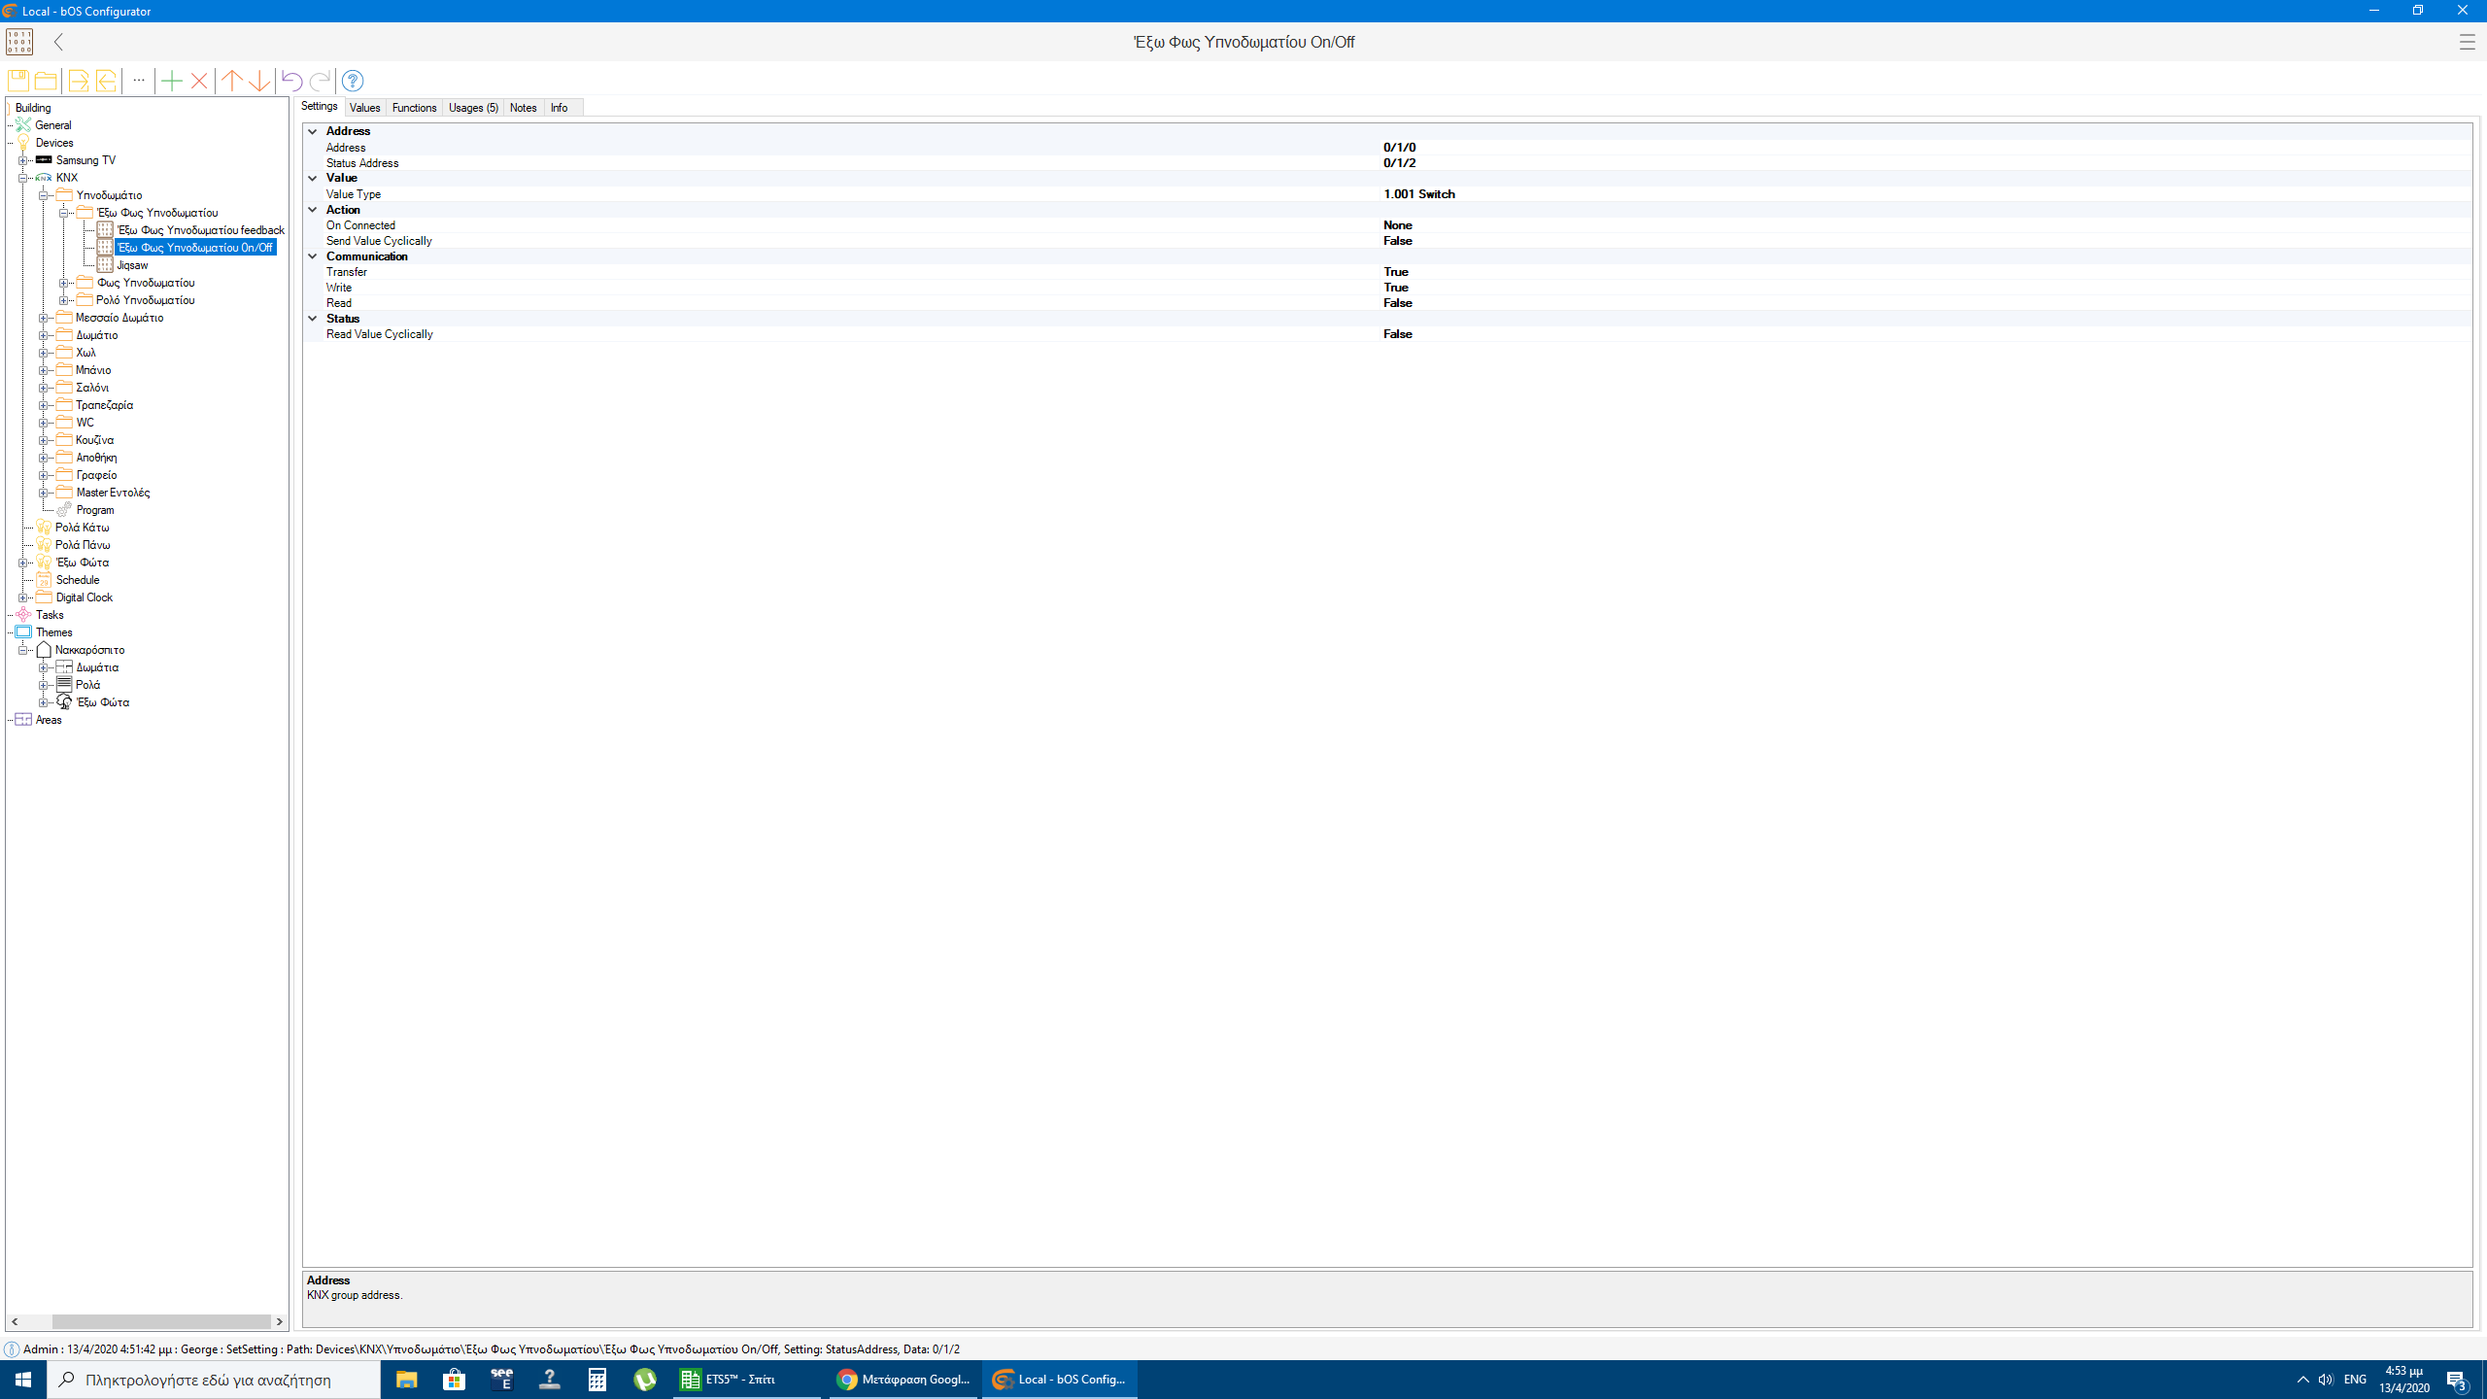Move selected node down with arrow

click(x=259, y=81)
